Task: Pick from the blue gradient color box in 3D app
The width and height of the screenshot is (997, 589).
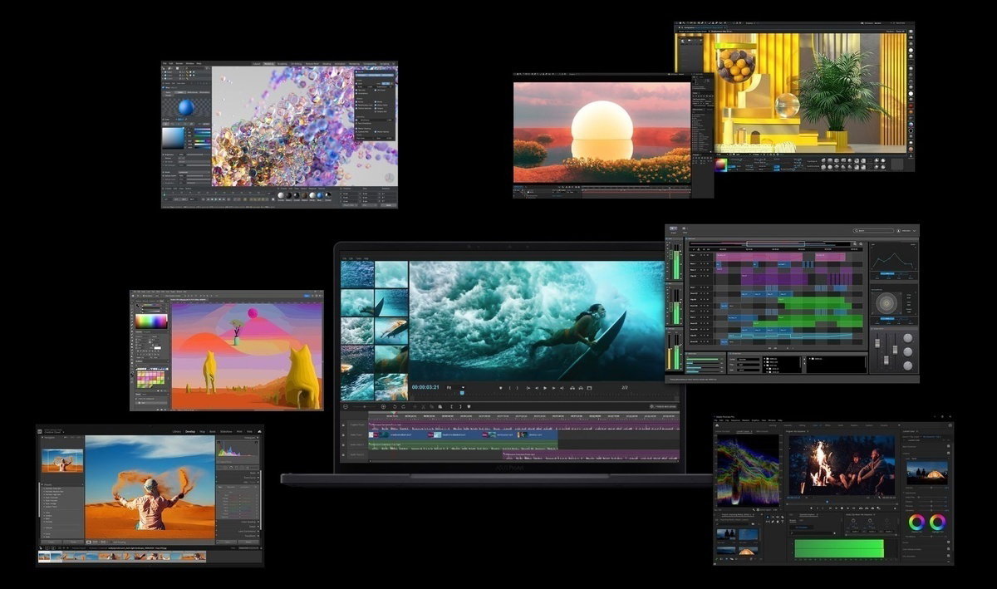Action: pos(173,138)
